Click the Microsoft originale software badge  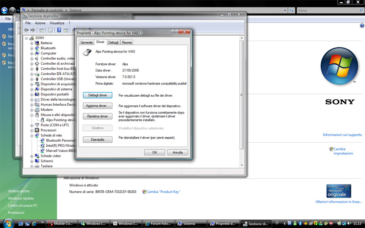(x=339, y=191)
